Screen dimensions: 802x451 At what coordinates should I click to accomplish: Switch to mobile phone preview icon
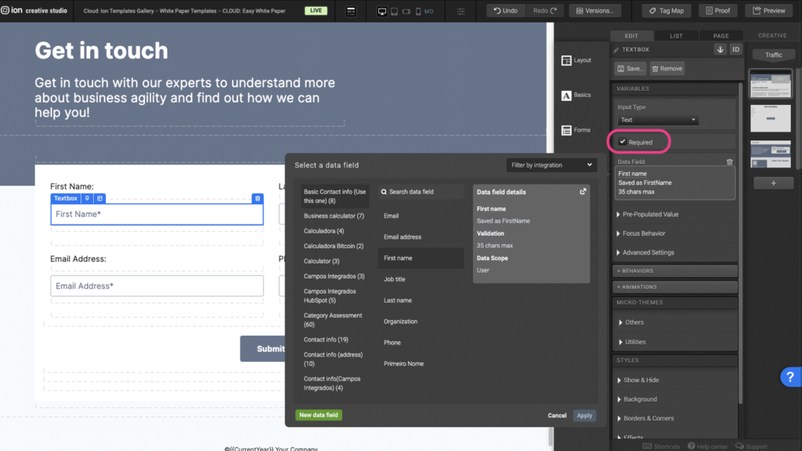click(x=417, y=12)
